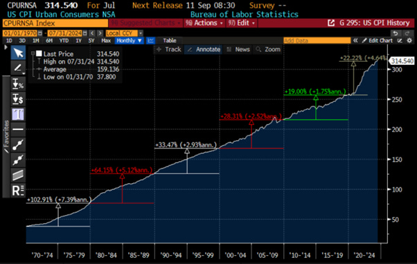Click the Edit Chart button
Screen dimensions: 417x264
(x=378, y=41)
